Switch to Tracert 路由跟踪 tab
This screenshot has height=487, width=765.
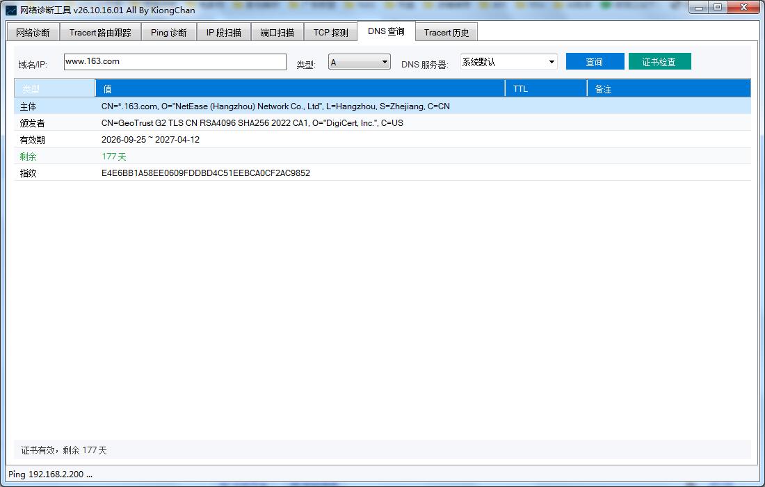100,32
